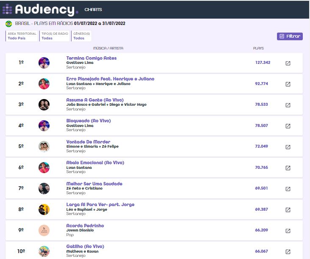310x259 pixels.
Task: Click Matheus e Kauan avatar
Action: coord(44,251)
